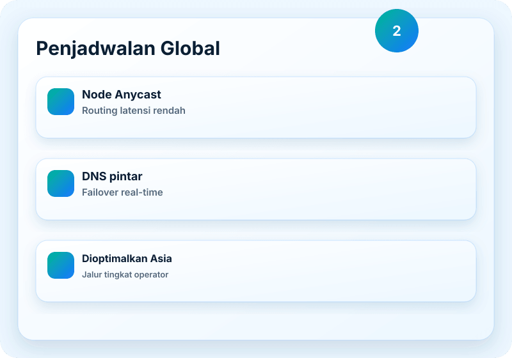Screen dimensions: 512x358
Task: Click the Routing latensi rendah description
Action: coord(134,111)
